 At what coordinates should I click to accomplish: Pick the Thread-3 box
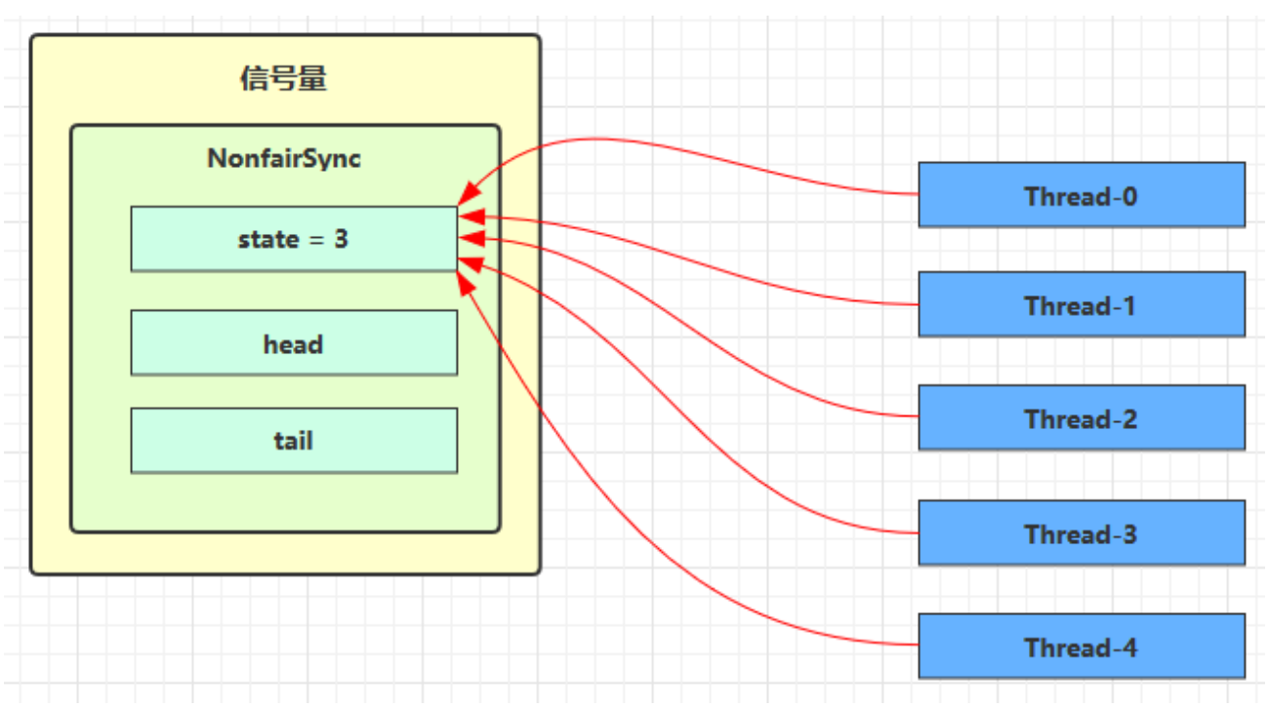(1081, 533)
